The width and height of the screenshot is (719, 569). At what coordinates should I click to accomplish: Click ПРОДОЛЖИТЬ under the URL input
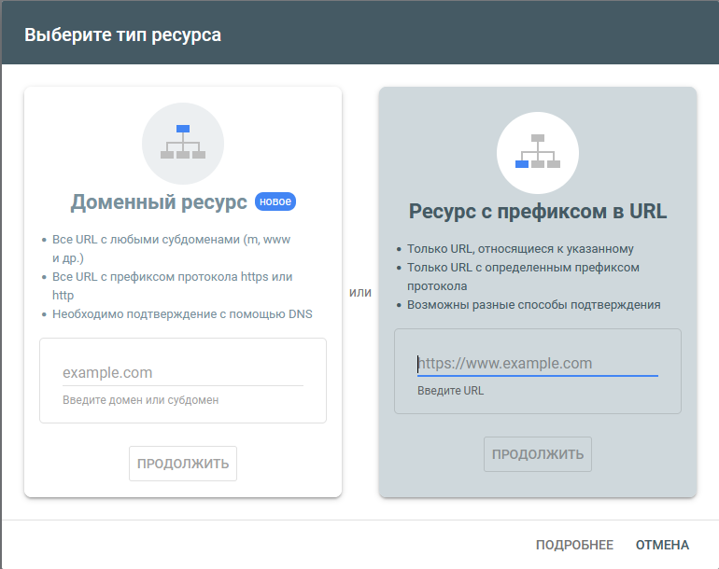[538, 454]
